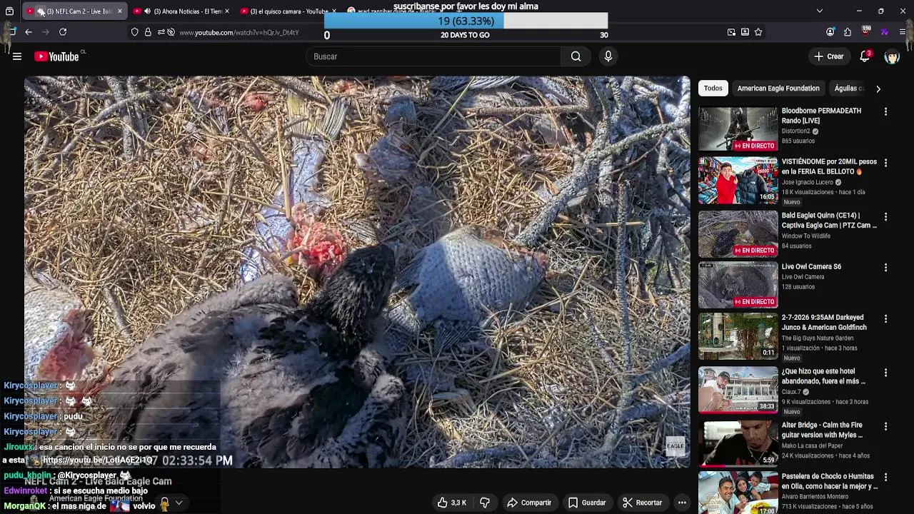Go to YouTube home via the logo
The image size is (914, 514).
(56, 56)
